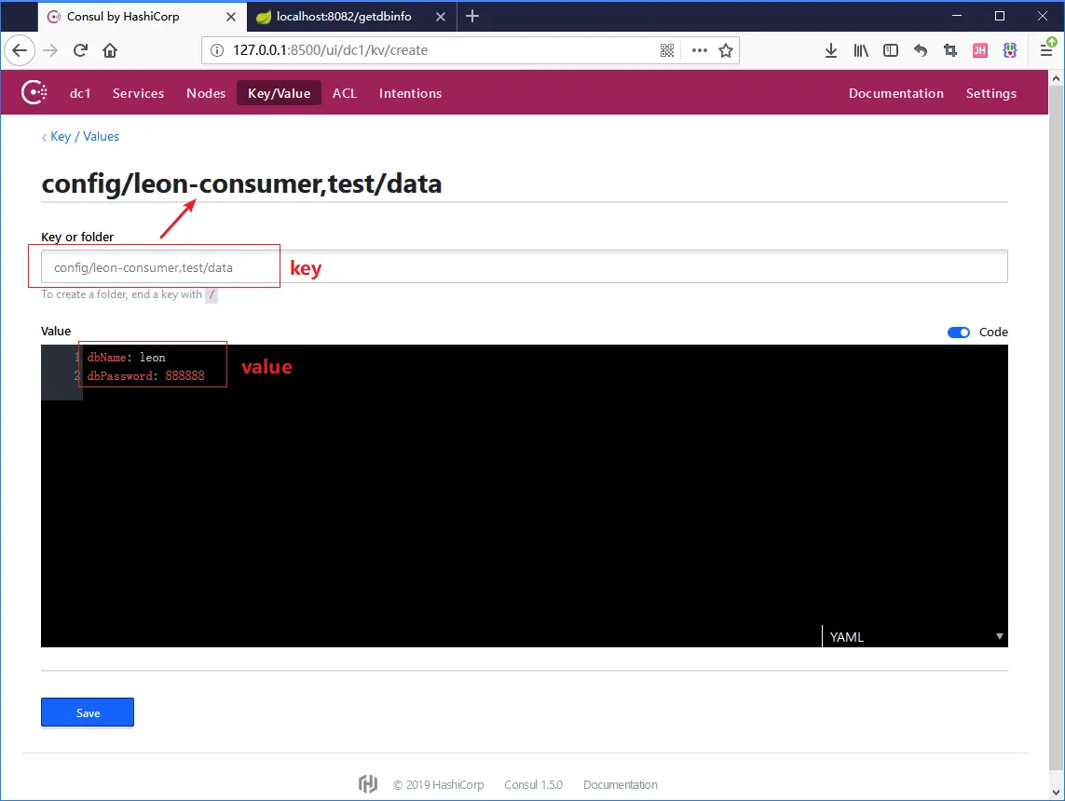The width and height of the screenshot is (1065, 801).
Task: Open the ACL nav item
Action: [x=345, y=93]
